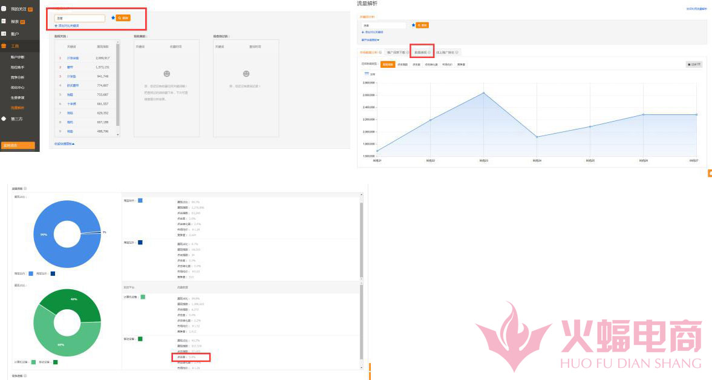This screenshot has width=712, height=380.
Task: Open the 过去7天 date range dropdown
Action: [x=694, y=64]
